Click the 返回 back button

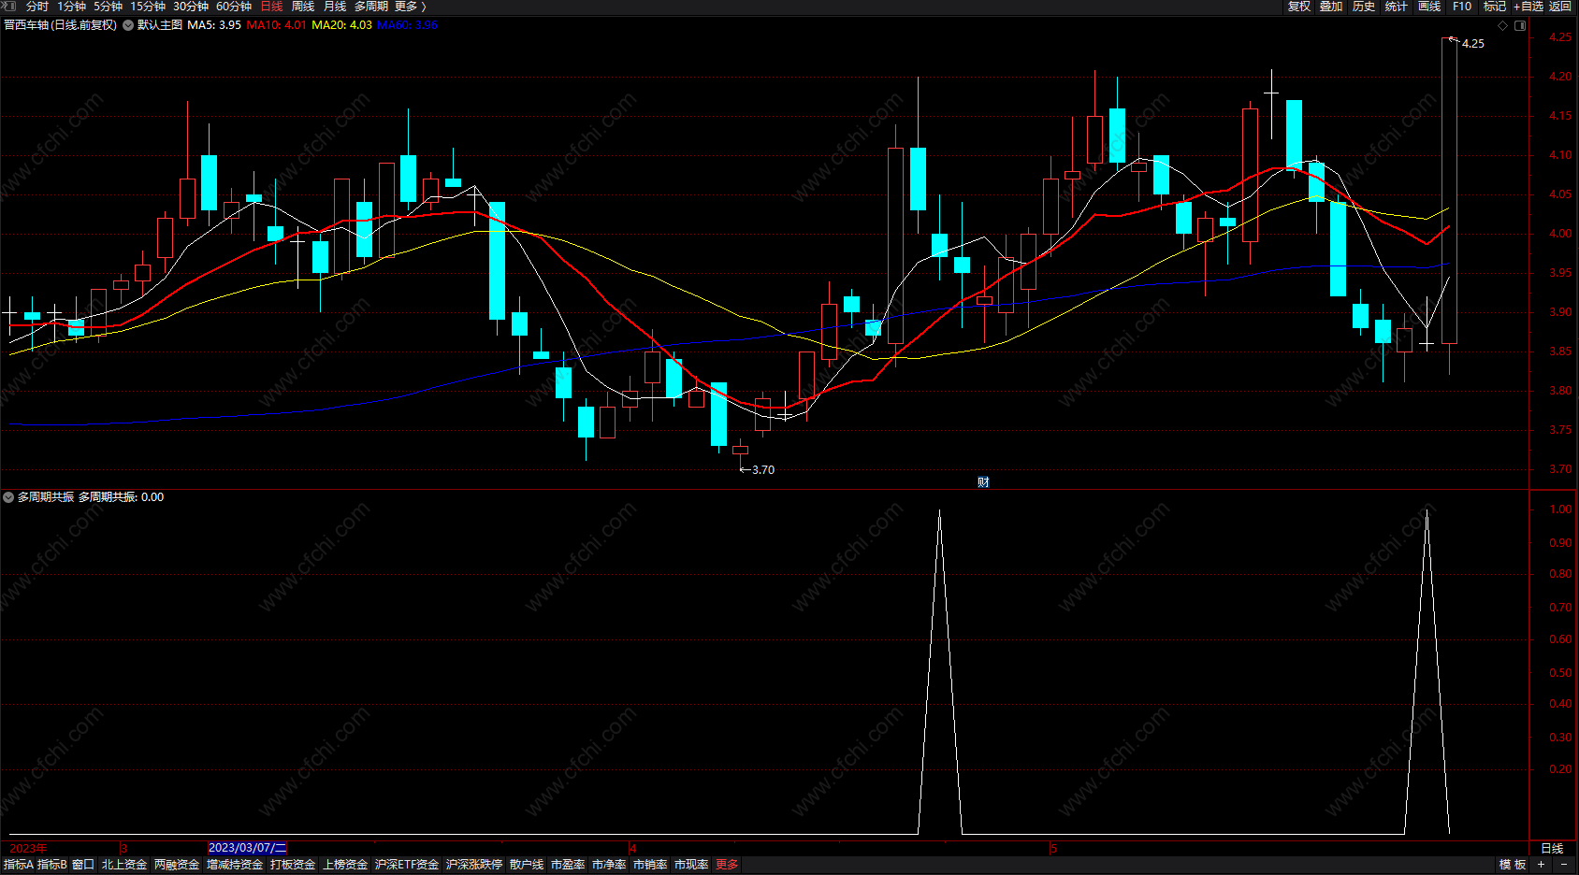pos(1560,7)
